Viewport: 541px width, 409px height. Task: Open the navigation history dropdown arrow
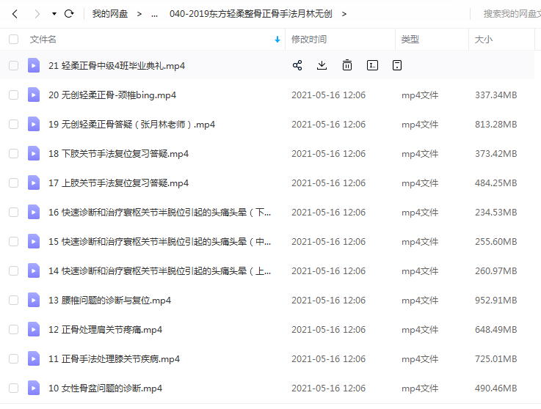[54, 14]
